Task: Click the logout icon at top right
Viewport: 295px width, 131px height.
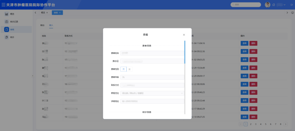Action: point(291,5)
